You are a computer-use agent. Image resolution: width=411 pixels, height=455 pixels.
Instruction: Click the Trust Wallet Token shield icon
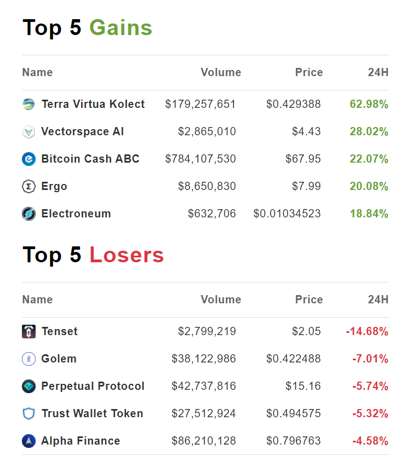[x=28, y=414]
